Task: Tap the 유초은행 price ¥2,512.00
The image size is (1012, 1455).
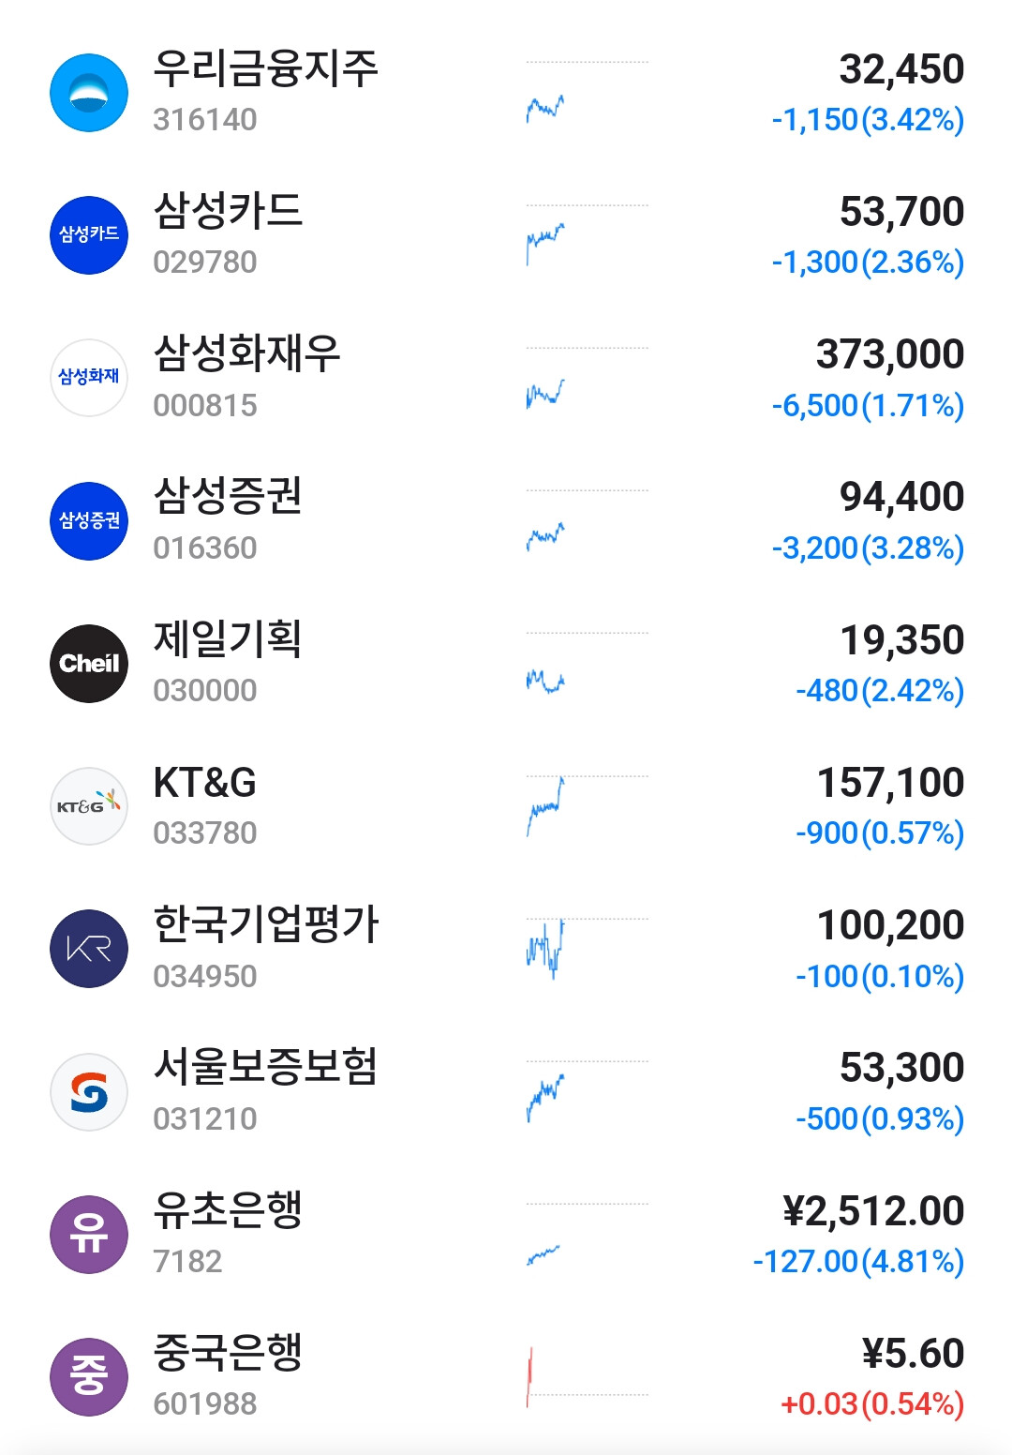Action: [873, 1211]
